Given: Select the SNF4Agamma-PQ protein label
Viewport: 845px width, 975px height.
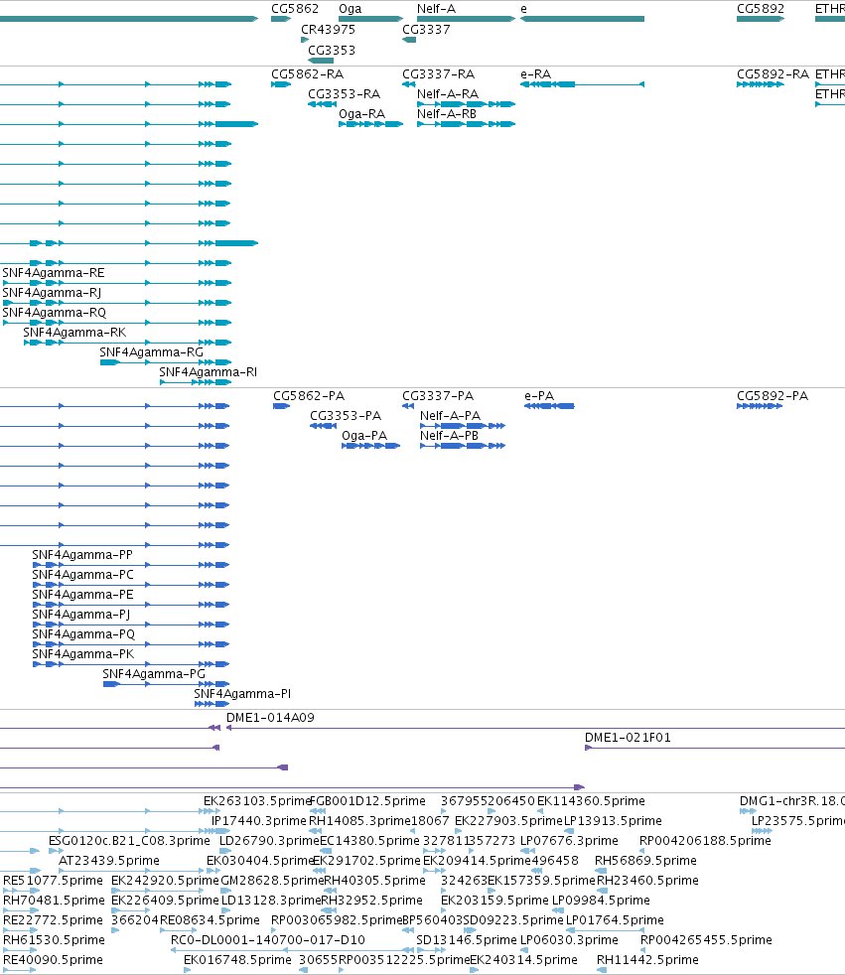Looking at the screenshot, I should point(84,634).
